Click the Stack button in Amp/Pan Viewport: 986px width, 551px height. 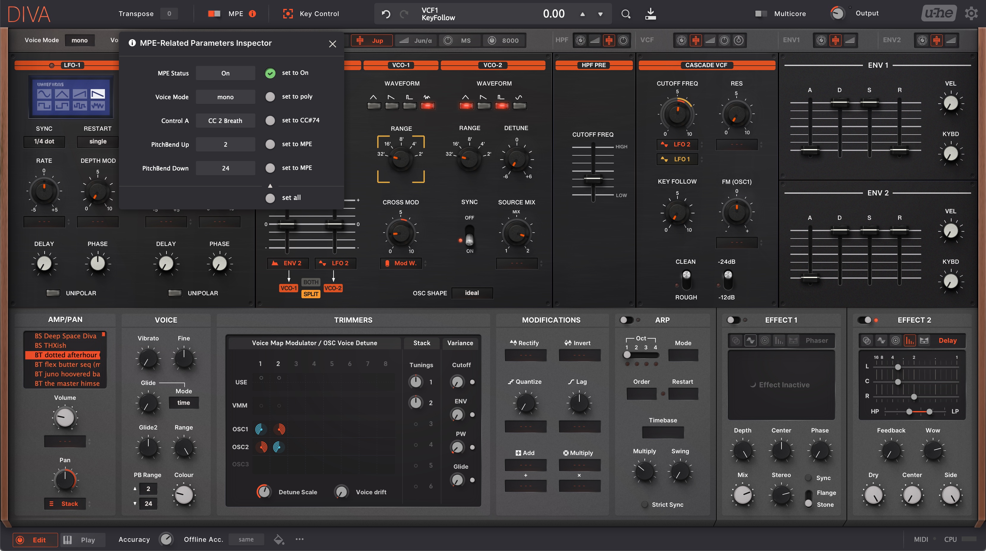(65, 504)
